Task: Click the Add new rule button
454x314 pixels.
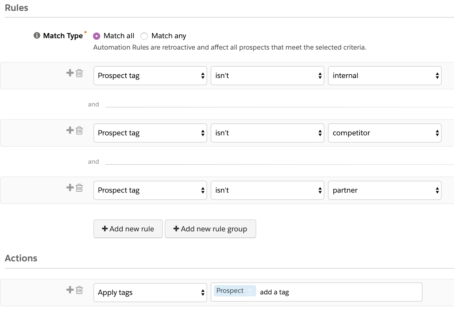Action: (128, 229)
